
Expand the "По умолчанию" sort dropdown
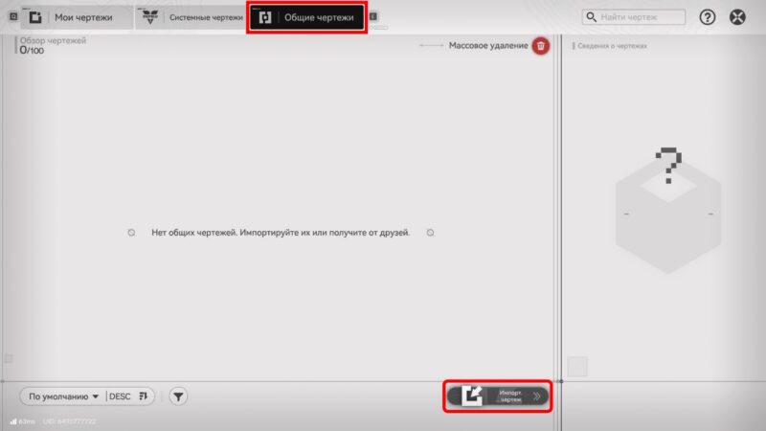point(64,396)
